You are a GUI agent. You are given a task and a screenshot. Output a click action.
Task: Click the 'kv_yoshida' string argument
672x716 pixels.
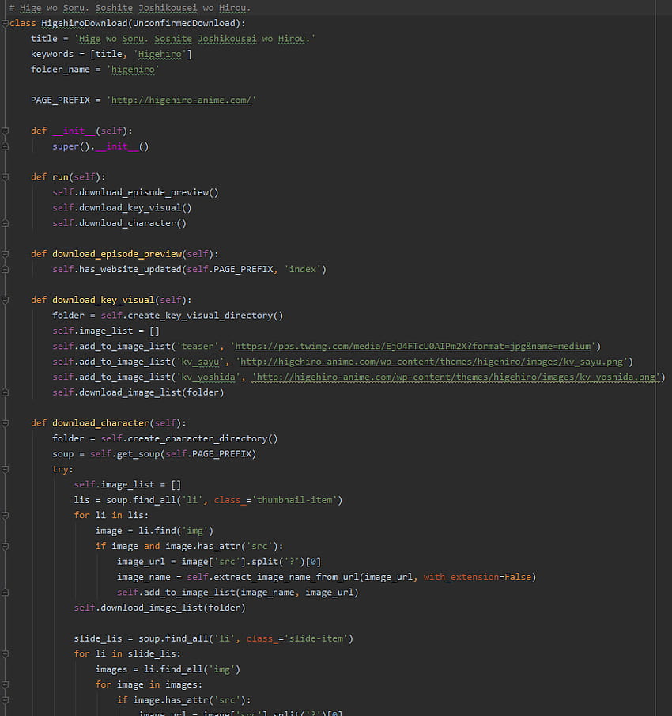(208, 377)
